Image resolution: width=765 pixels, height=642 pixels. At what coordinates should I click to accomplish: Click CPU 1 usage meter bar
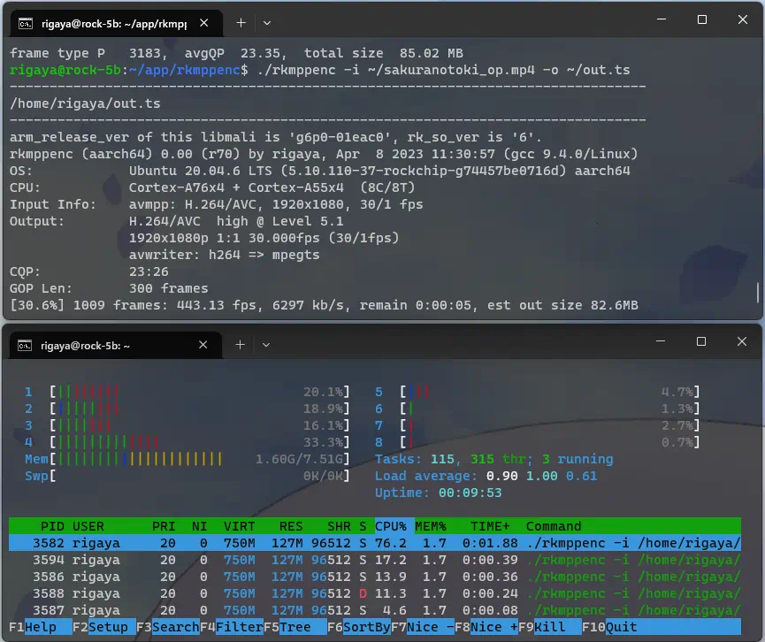pyautogui.click(x=200, y=392)
